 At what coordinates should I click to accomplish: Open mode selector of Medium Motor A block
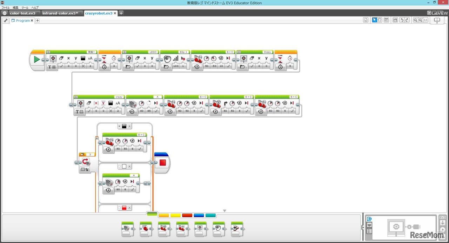(132, 112)
